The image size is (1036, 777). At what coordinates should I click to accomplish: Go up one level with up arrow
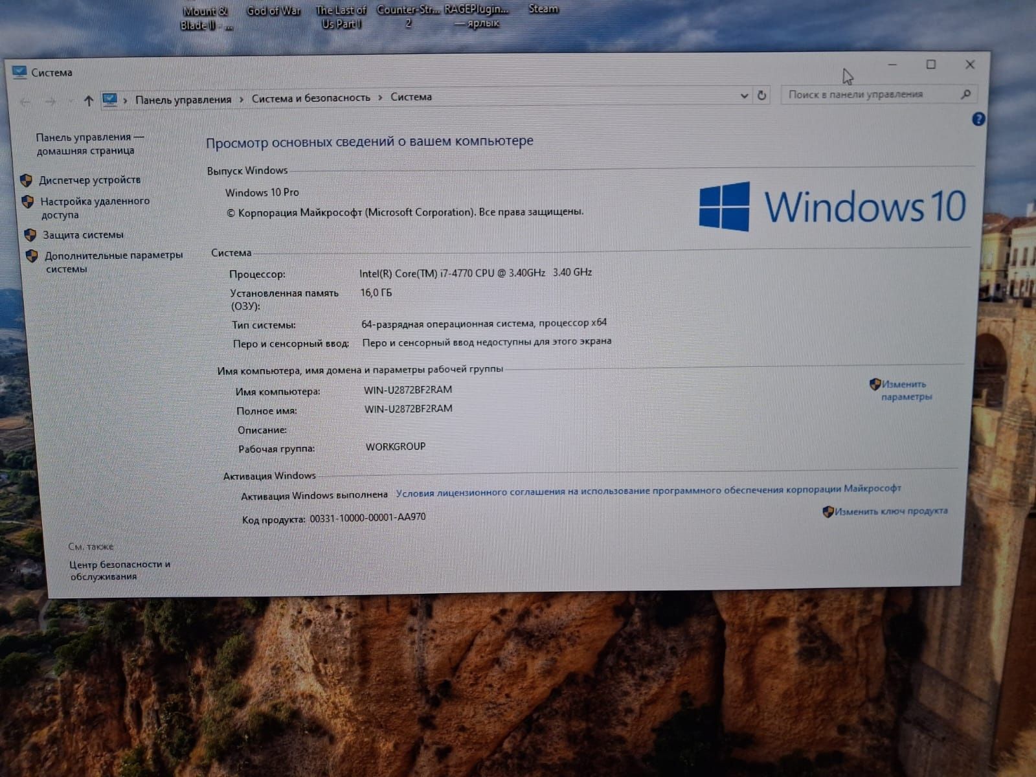click(89, 100)
